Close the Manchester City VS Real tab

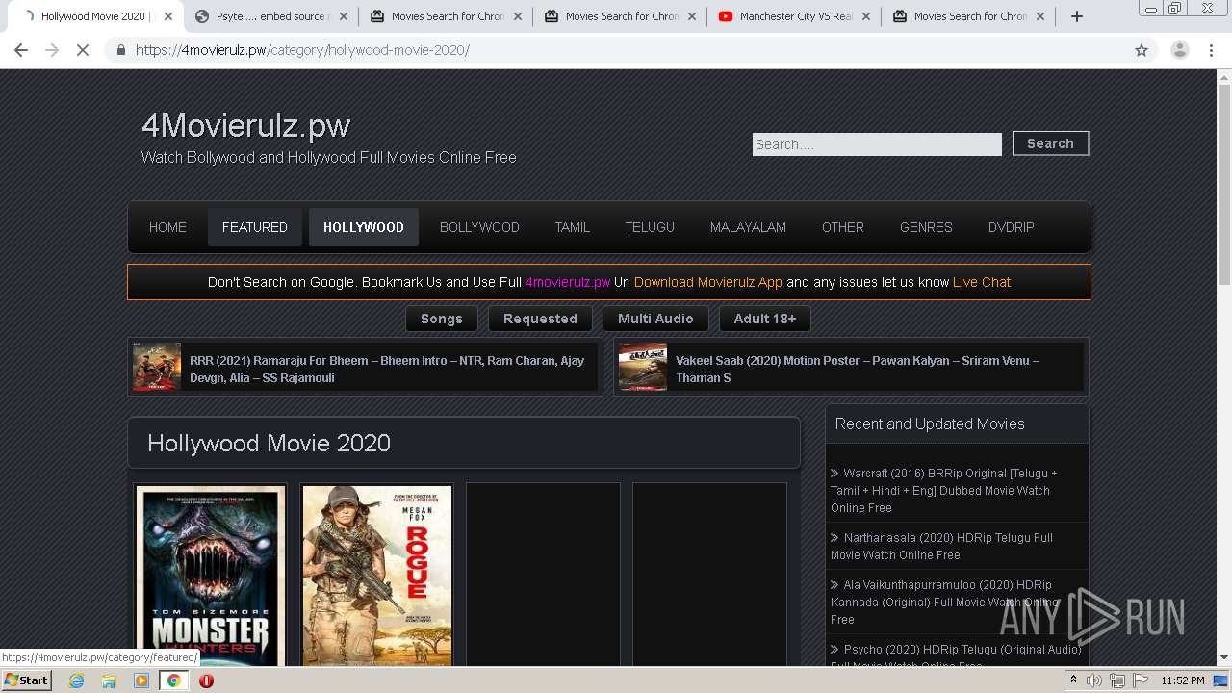tap(865, 16)
